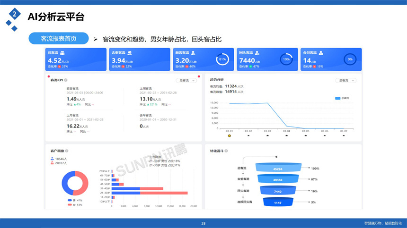The height and width of the screenshot is (228, 407).
Task: Click the marker under 03-02
Action: coord(248,135)
